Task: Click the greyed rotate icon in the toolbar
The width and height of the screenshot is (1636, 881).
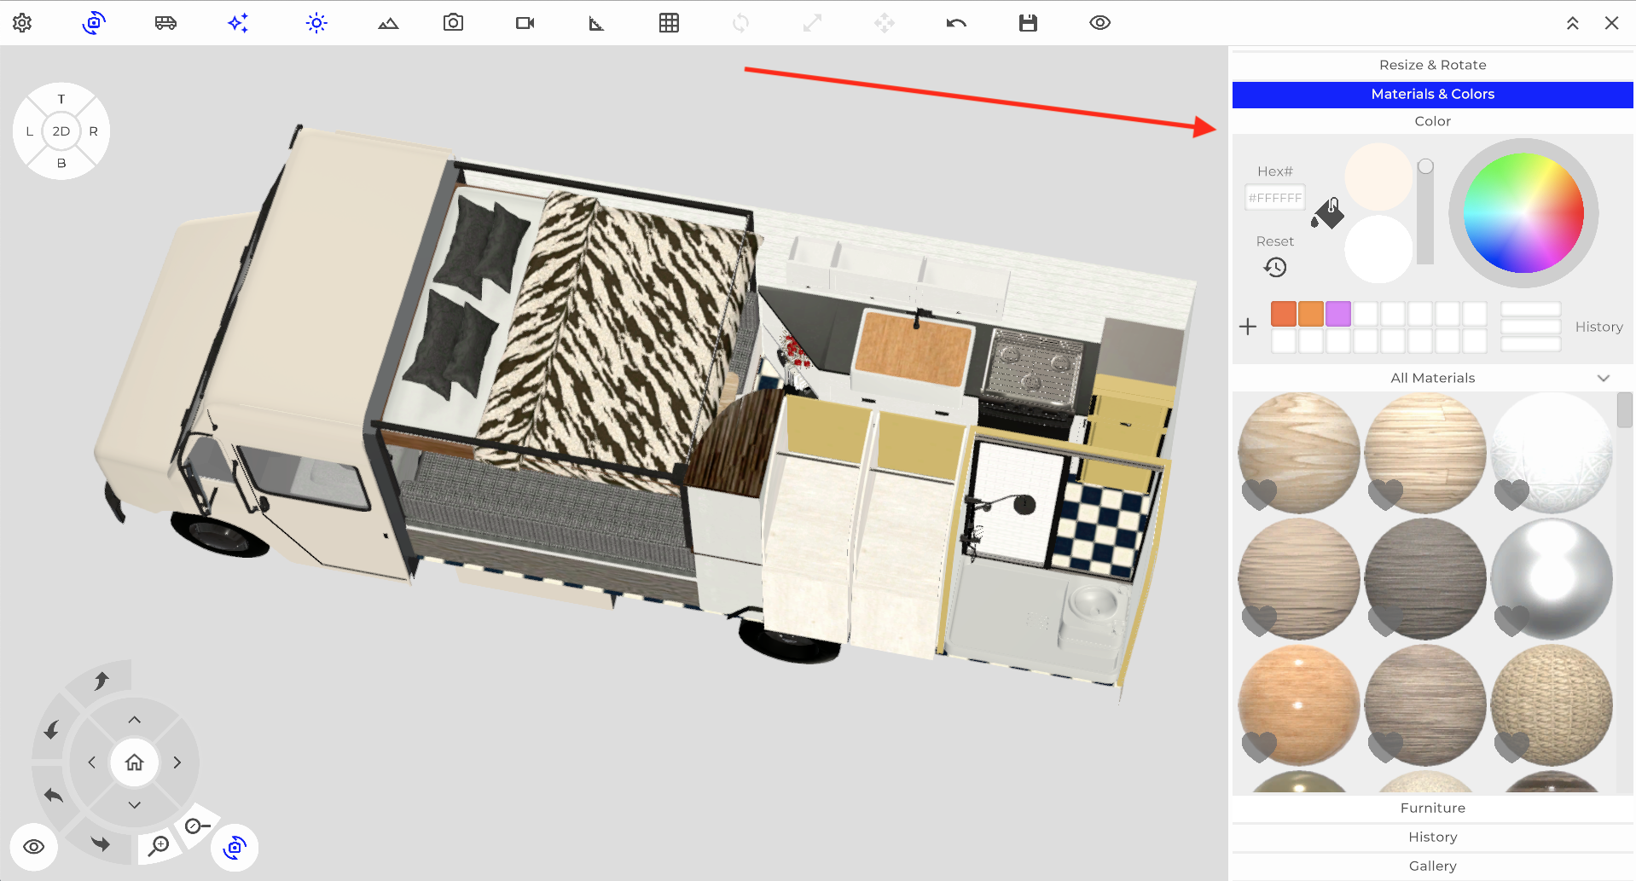Action: pos(740,23)
